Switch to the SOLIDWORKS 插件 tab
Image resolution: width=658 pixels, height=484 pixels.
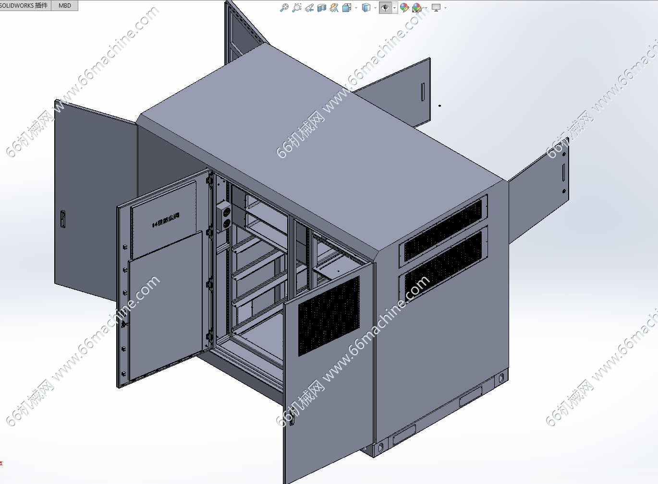tap(25, 6)
